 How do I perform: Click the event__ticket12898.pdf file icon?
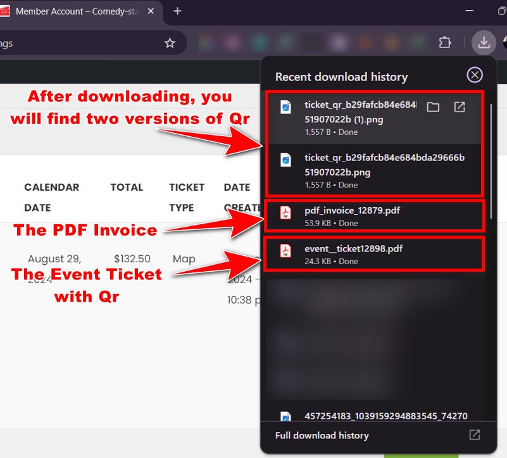(286, 251)
